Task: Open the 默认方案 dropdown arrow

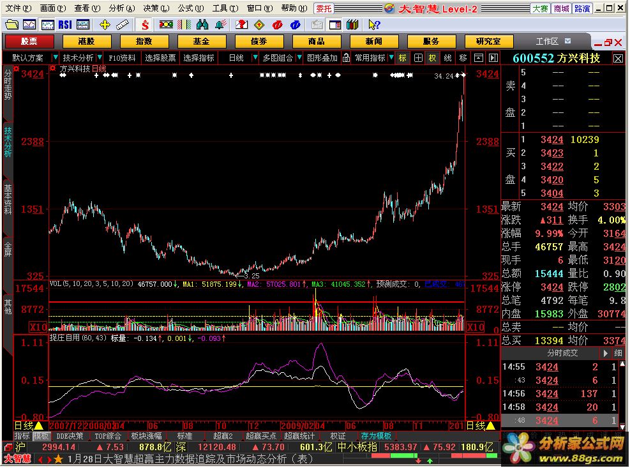Action: pos(56,58)
